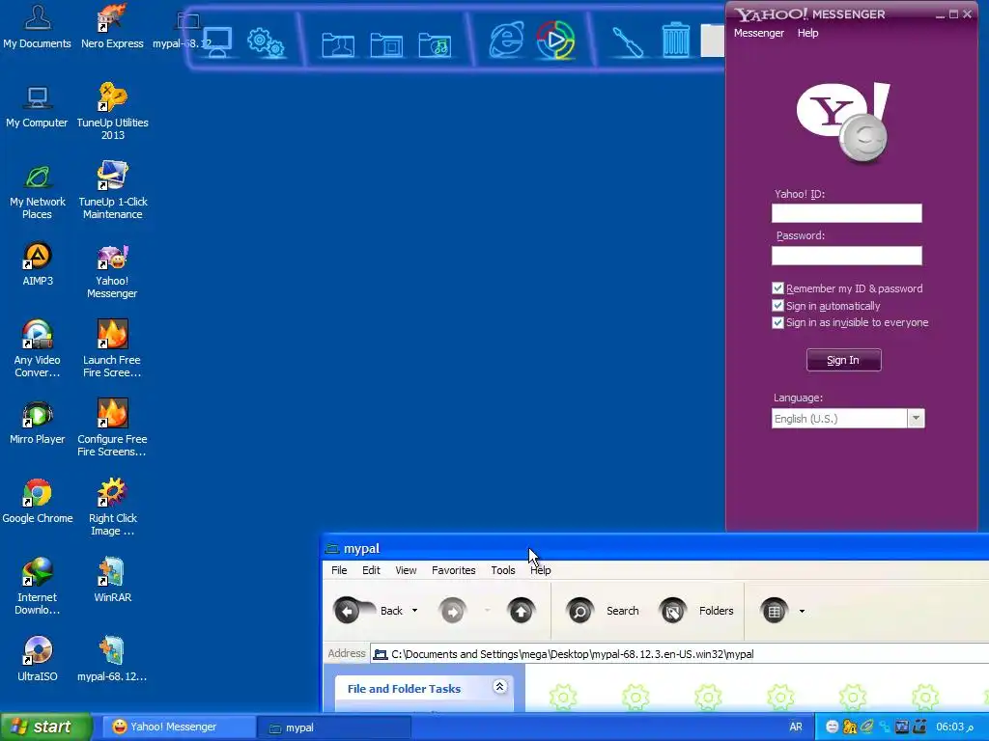Open the Recycle Bin icon in dock
Image resolution: width=989 pixels, height=741 pixels.
pyautogui.click(x=676, y=41)
